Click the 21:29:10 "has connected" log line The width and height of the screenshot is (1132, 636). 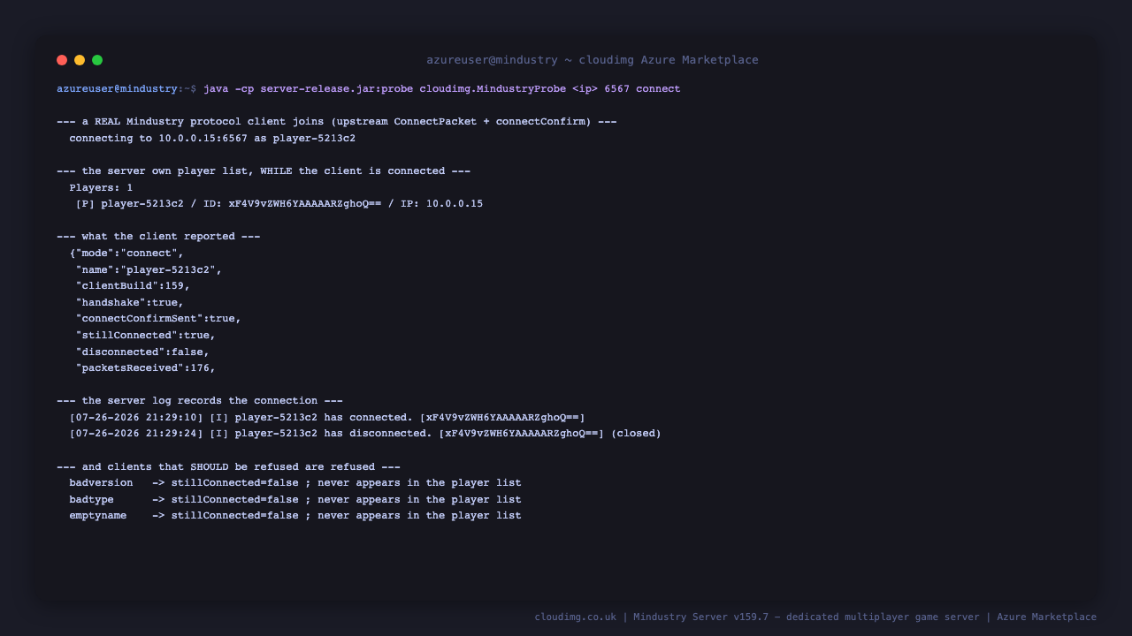point(327,418)
